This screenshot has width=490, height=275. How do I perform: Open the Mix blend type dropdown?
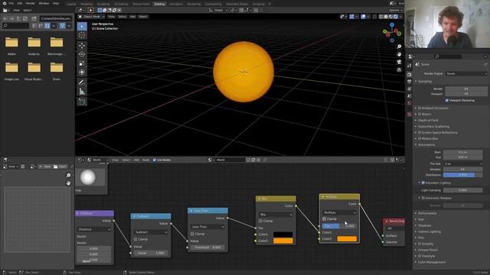276,215
